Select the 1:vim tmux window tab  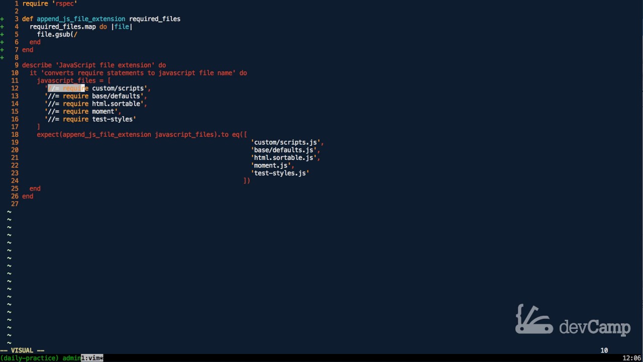pos(92,358)
